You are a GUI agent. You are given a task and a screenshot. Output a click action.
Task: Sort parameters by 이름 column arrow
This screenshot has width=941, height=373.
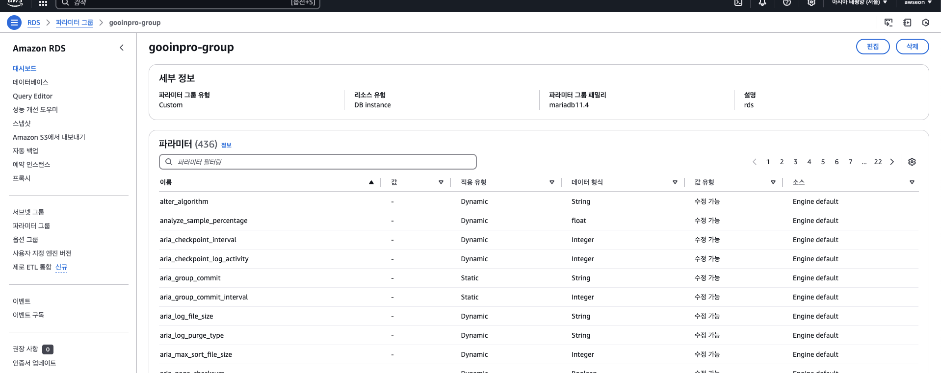371,182
